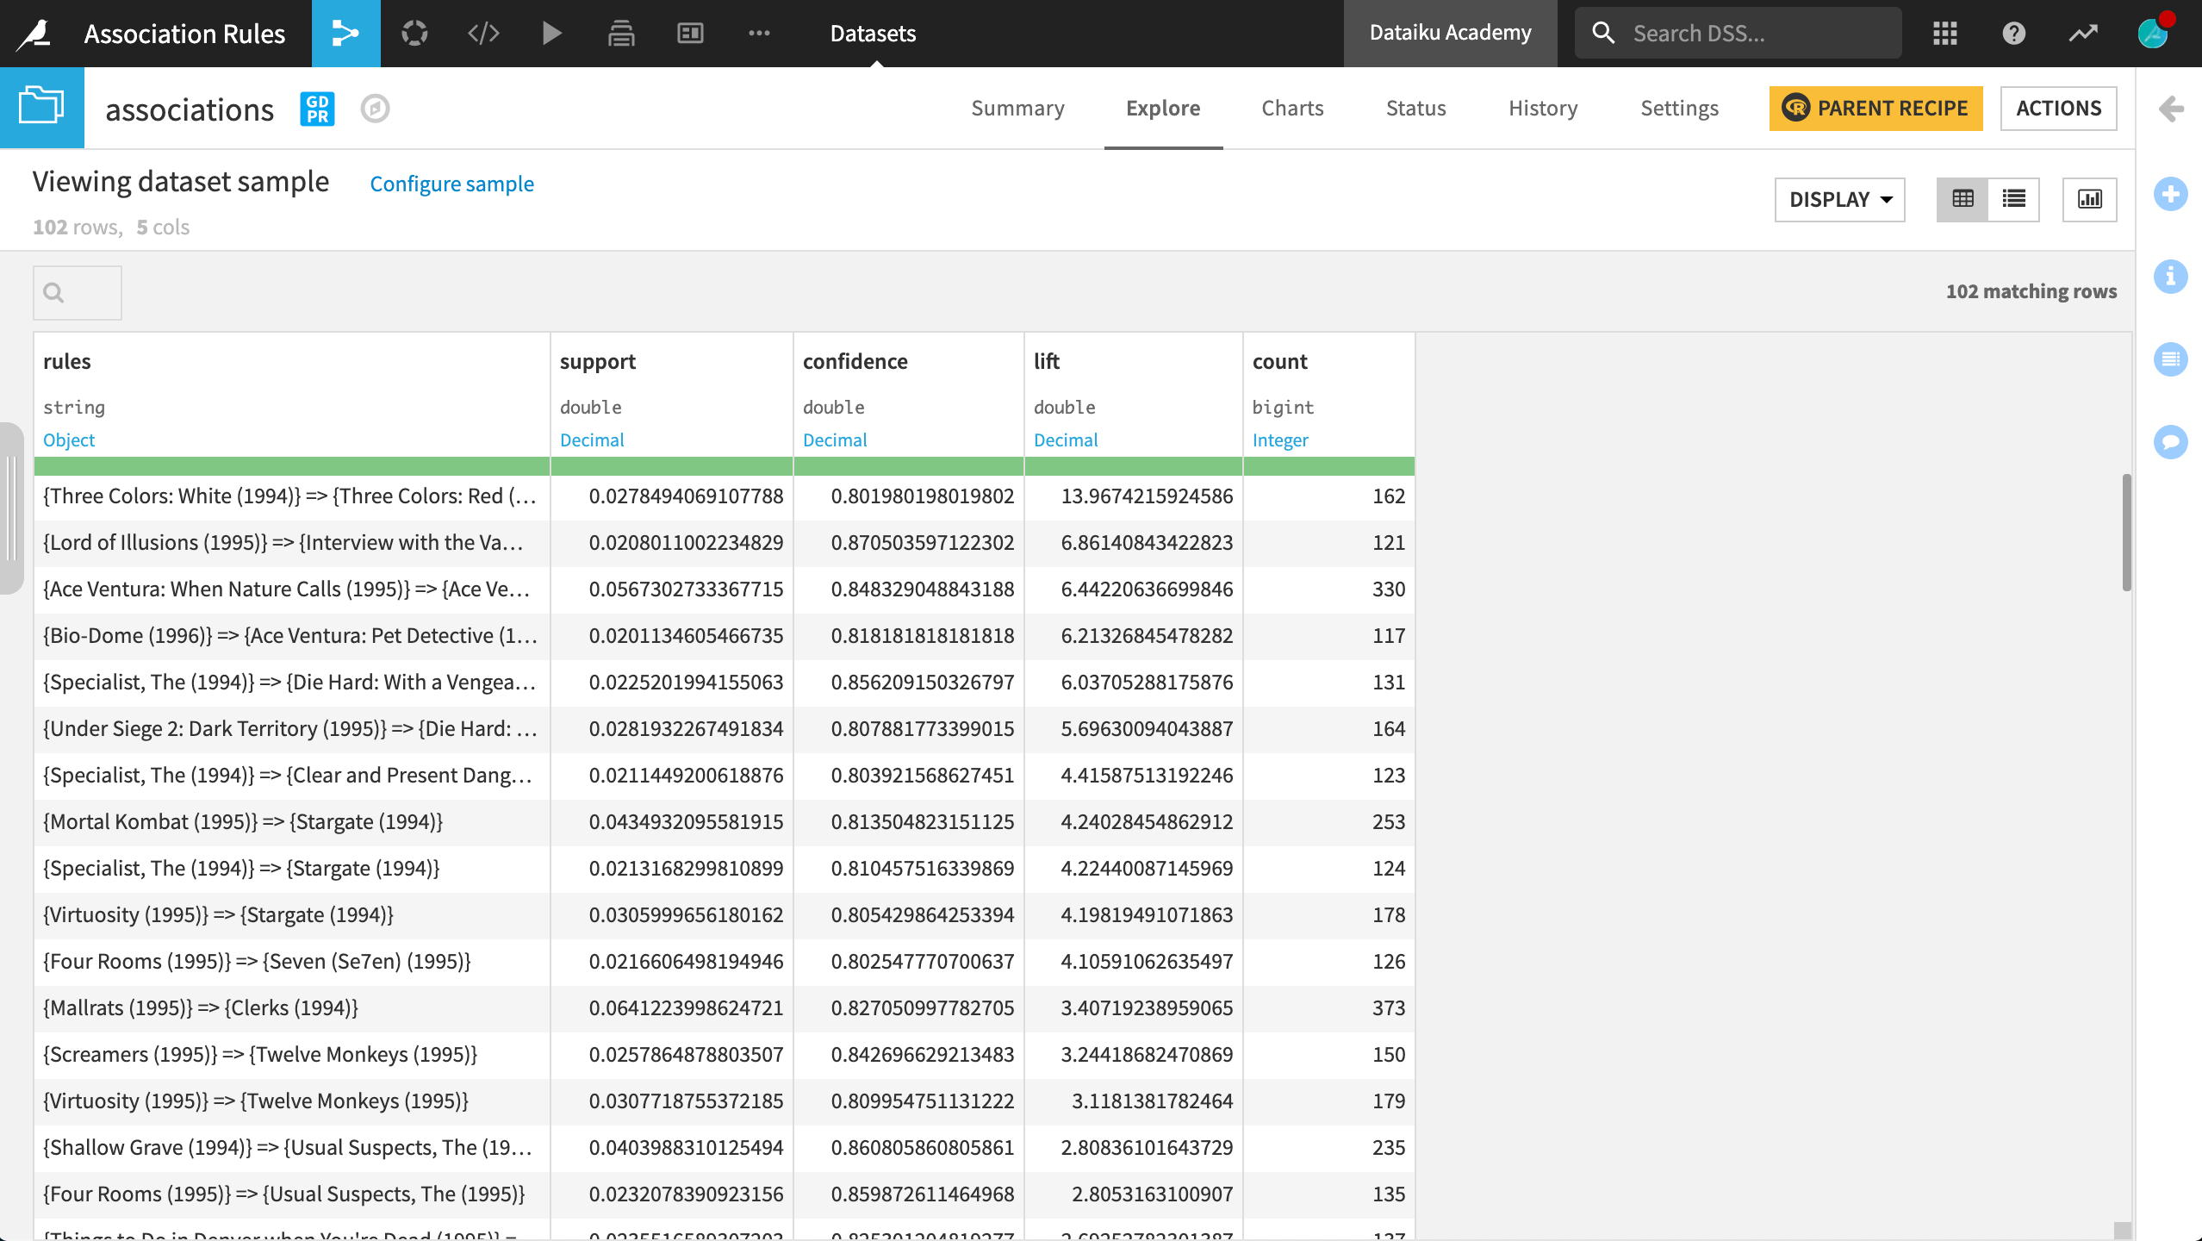Click the Dataiku bird logo
The height and width of the screenshot is (1241, 2202).
34,34
